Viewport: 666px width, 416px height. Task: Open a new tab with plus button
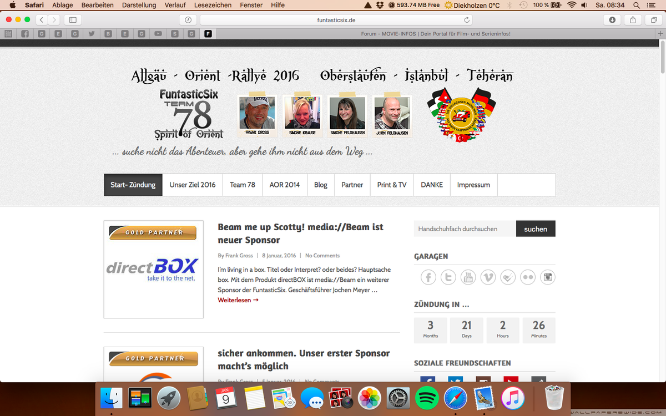tap(660, 34)
